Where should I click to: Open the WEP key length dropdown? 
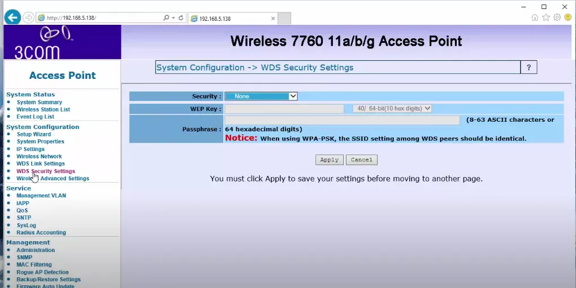coord(392,108)
